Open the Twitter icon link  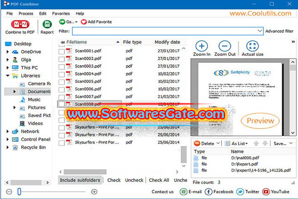[x=240, y=192]
